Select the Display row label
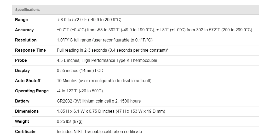This screenshot has width=259, height=138. click(x=22, y=71)
